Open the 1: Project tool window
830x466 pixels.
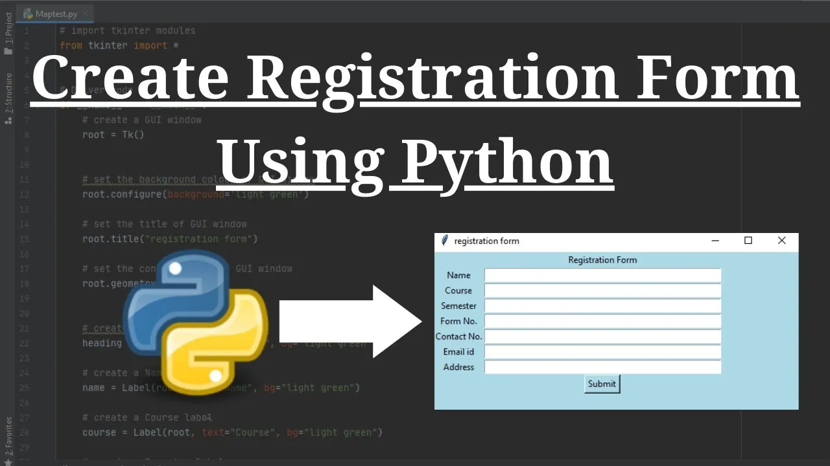click(8, 28)
